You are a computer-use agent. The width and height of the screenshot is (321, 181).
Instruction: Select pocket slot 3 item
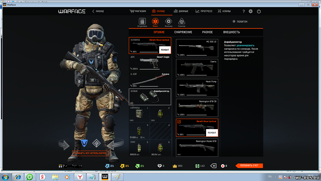click(139, 131)
